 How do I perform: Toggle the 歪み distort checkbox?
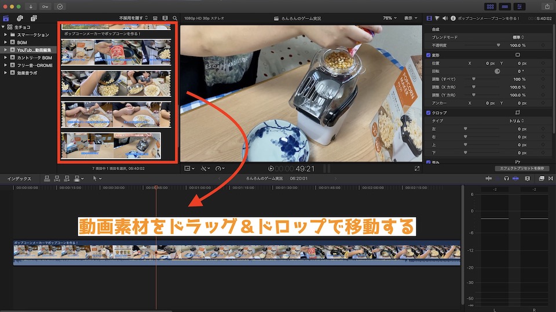tap(429, 162)
